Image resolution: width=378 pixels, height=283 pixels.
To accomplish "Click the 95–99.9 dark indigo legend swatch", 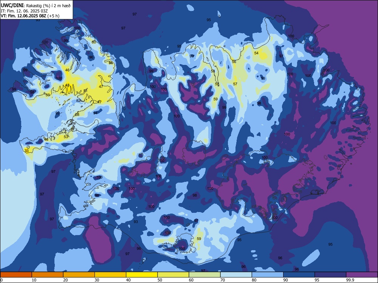I will point(330,275).
